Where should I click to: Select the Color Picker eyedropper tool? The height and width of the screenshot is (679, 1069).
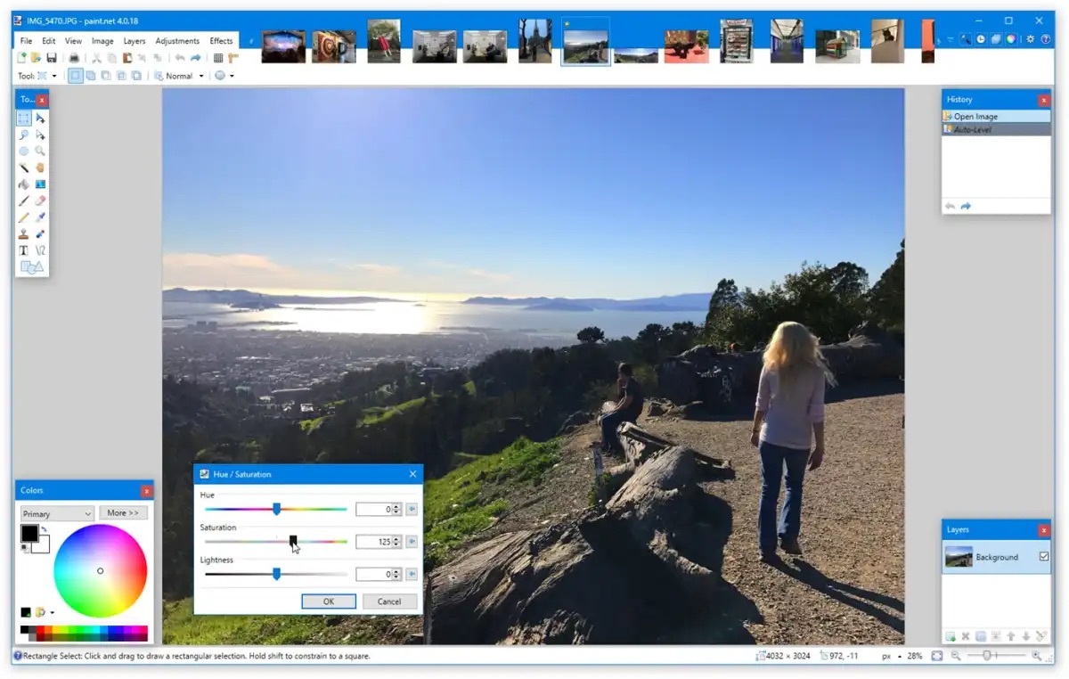coord(40,217)
